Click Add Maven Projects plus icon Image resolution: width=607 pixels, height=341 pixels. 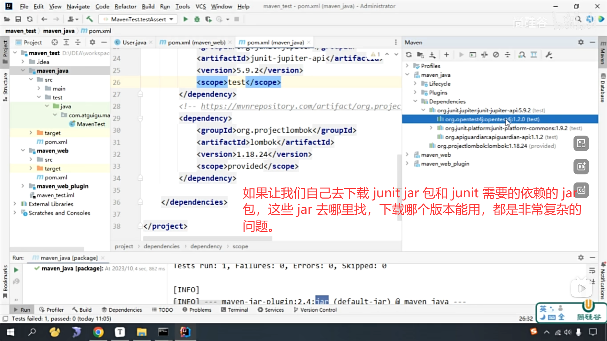tap(446, 55)
